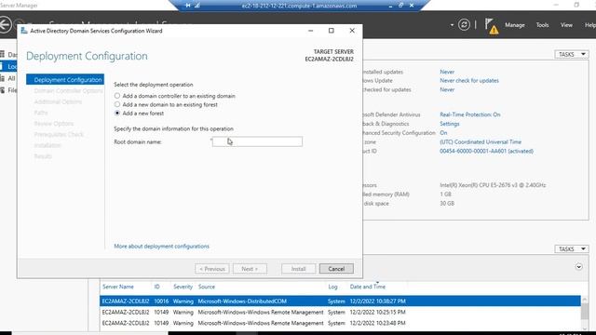Screen dimensions: 596x335
Task: Select the Microsoft-Windows-DistributedCOM event row
Action: click(x=340, y=301)
